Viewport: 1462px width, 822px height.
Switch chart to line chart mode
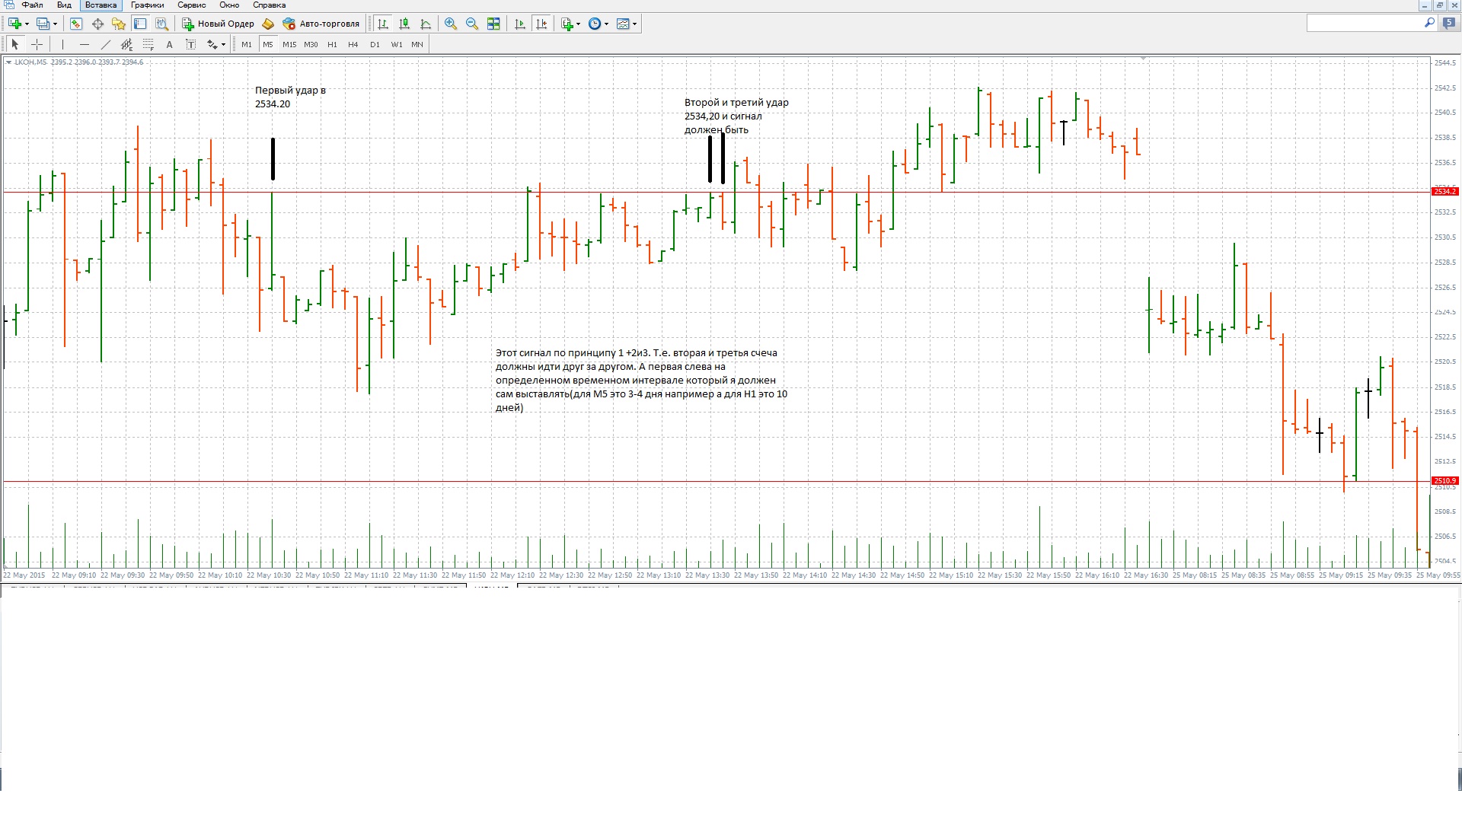[x=426, y=24]
